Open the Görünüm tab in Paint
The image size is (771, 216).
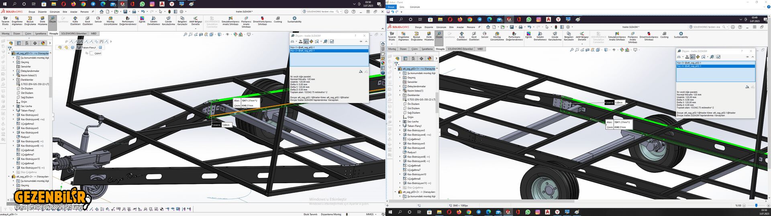(x=415, y=7)
